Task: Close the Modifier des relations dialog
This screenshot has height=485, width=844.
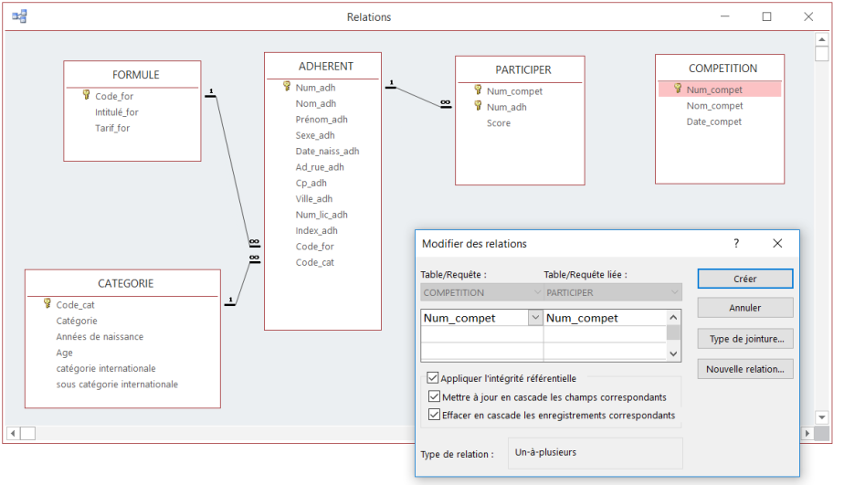Action: pos(777,243)
